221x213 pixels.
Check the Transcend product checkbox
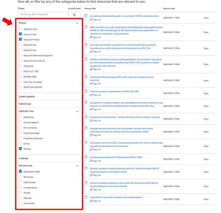tap(20, 66)
